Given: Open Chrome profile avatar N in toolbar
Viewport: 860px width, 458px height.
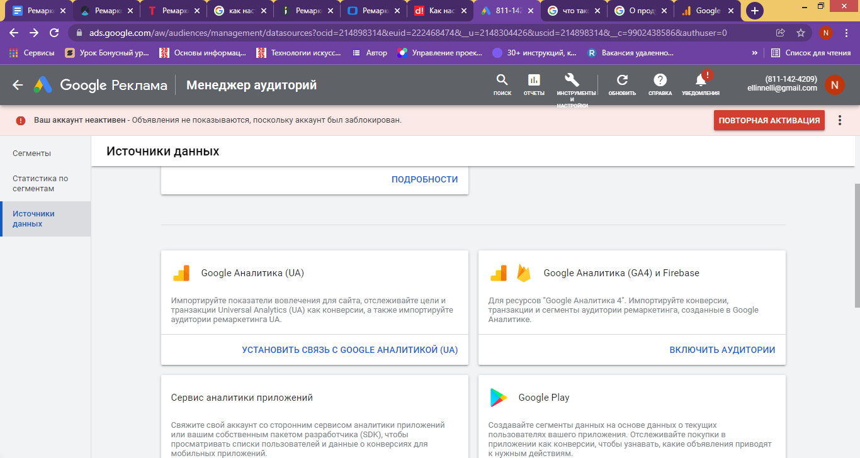Looking at the screenshot, I should [x=826, y=33].
